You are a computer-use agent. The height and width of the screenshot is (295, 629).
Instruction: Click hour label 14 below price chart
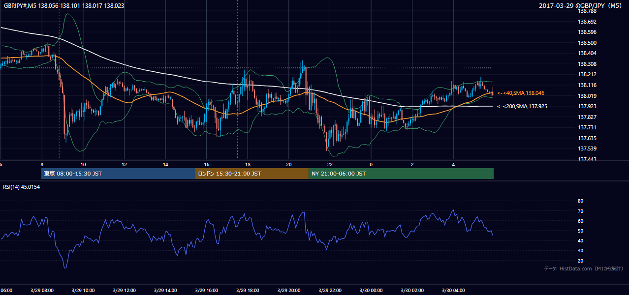(165, 164)
